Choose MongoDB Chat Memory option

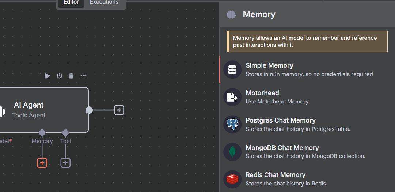[307, 152]
